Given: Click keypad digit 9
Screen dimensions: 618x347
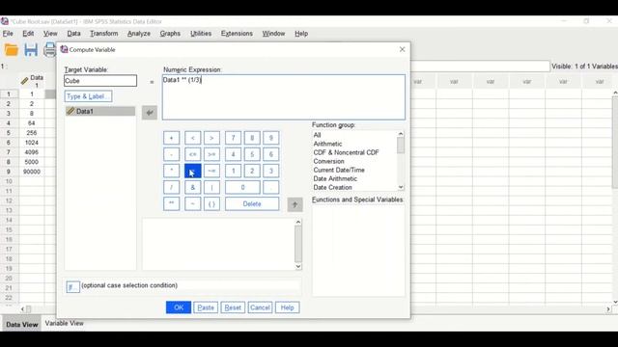Looking at the screenshot, I should tap(270, 138).
